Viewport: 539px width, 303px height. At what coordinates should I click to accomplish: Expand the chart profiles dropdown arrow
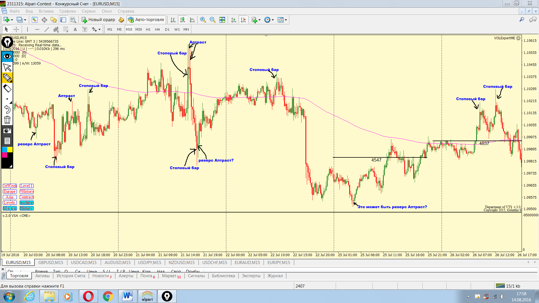click(25, 20)
